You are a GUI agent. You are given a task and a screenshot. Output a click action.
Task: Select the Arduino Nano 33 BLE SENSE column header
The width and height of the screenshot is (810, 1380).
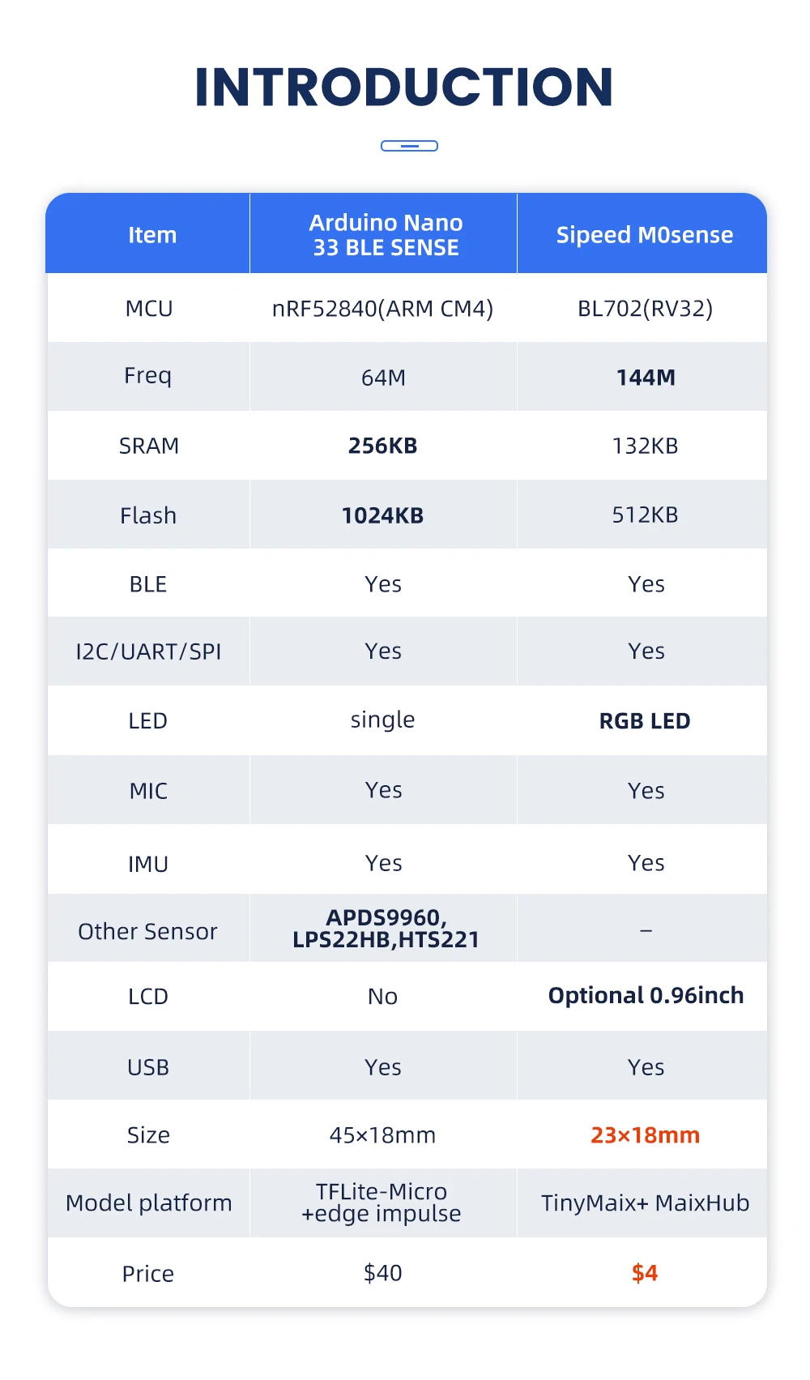click(386, 235)
